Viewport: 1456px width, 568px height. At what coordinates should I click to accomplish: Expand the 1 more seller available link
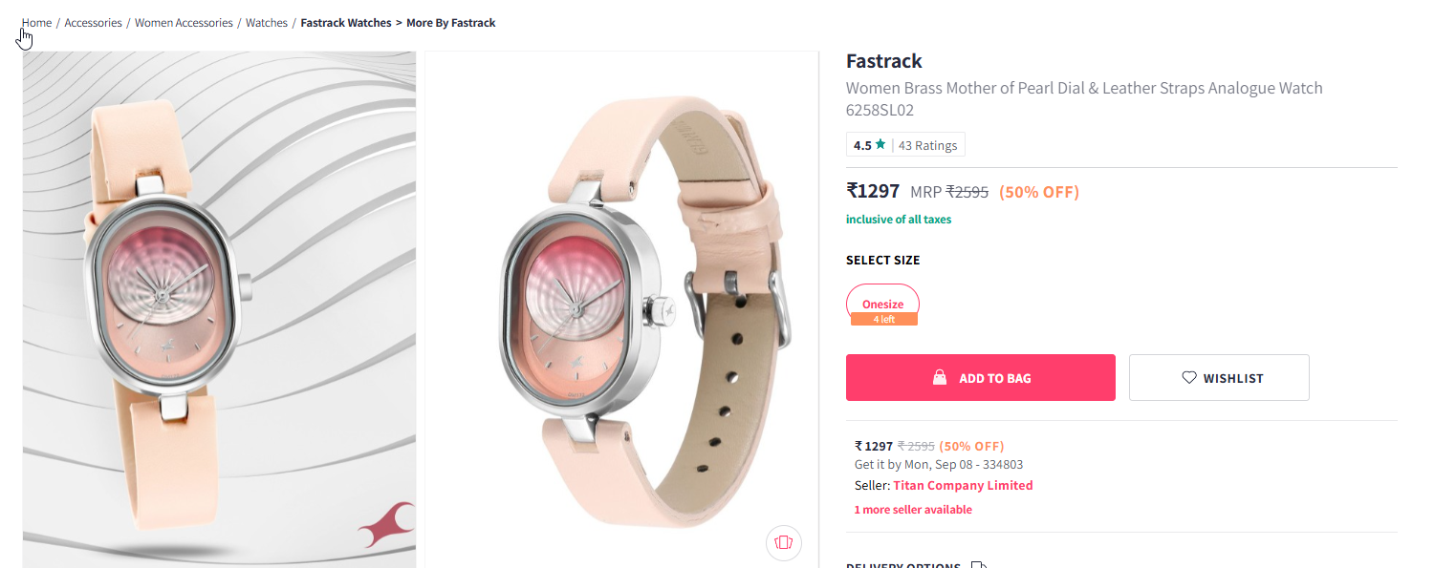click(913, 510)
